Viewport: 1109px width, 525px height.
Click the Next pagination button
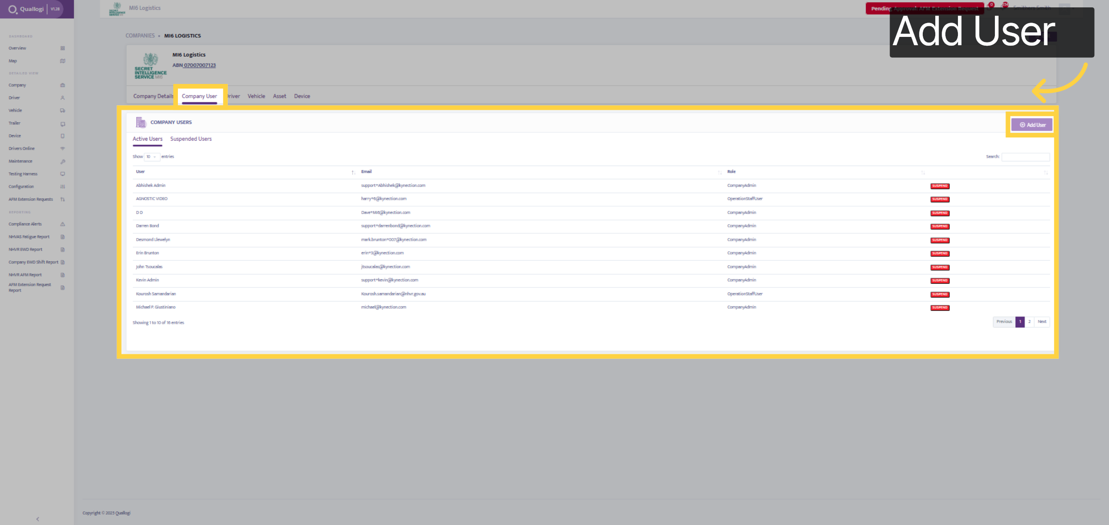pyautogui.click(x=1042, y=322)
